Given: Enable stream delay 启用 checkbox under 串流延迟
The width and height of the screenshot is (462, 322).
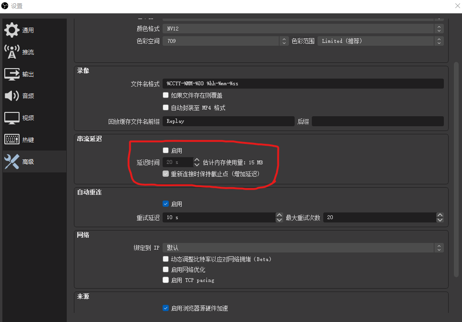Looking at the screenshot, I should point(165,151).
